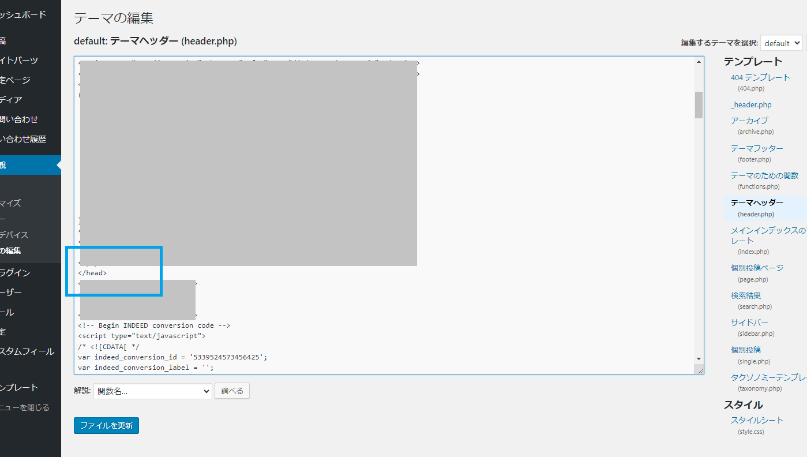Click the indeed_conversion_id variable line

coord(172,357)
